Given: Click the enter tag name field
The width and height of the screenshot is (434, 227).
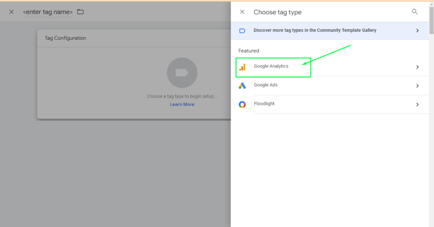Looking at the screenshot, I should coord(47,12).
